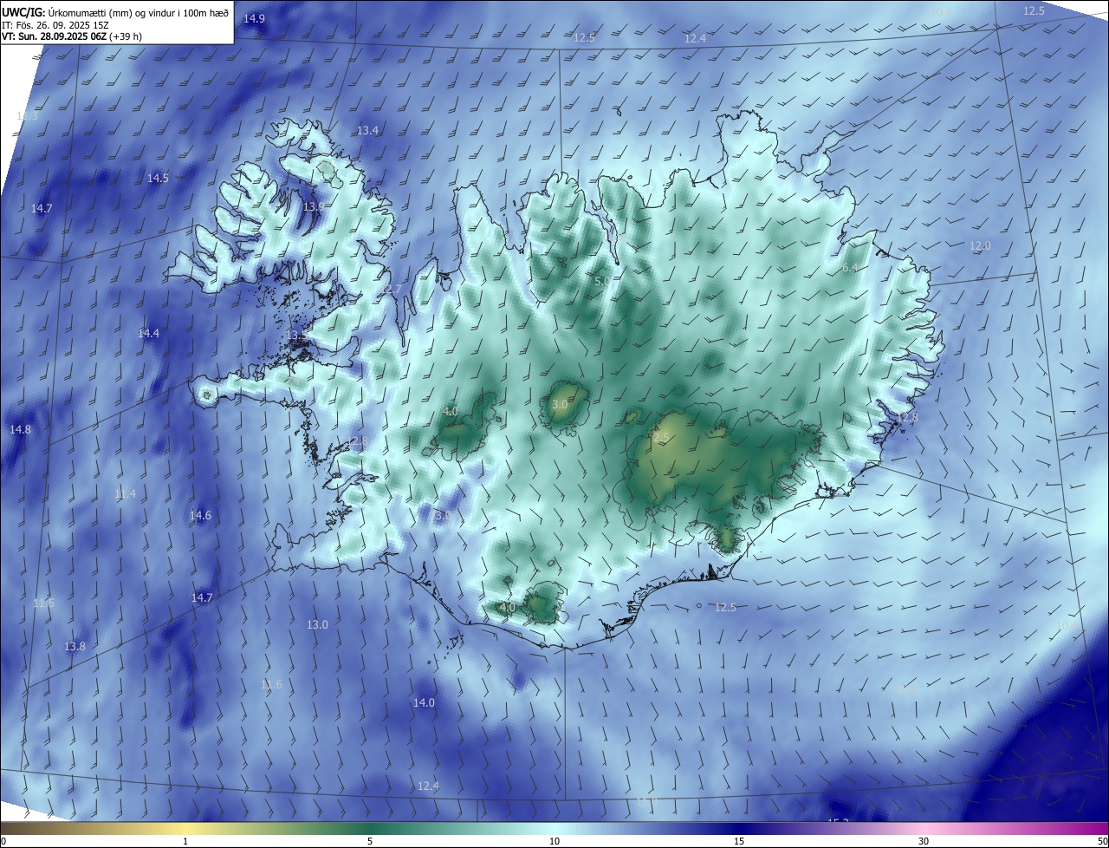Click the '0' tick on the color scale

[x=3, y=841]
